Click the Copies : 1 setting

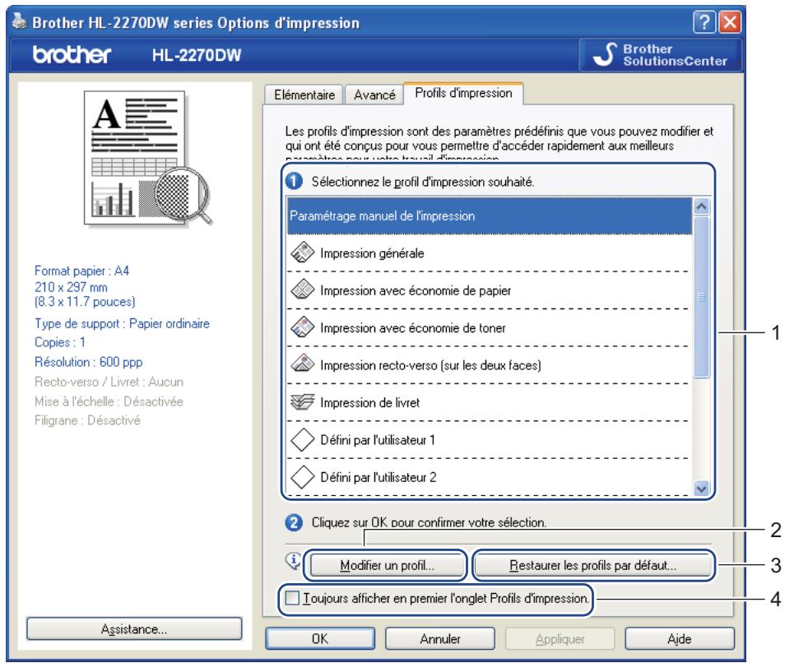59,342
